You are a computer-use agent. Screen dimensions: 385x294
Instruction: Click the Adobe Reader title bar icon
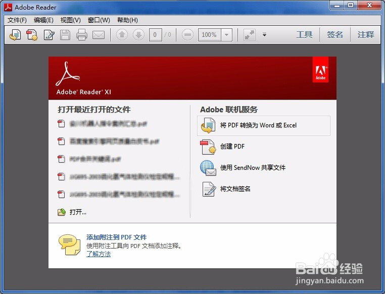click(x=8, y=8)
